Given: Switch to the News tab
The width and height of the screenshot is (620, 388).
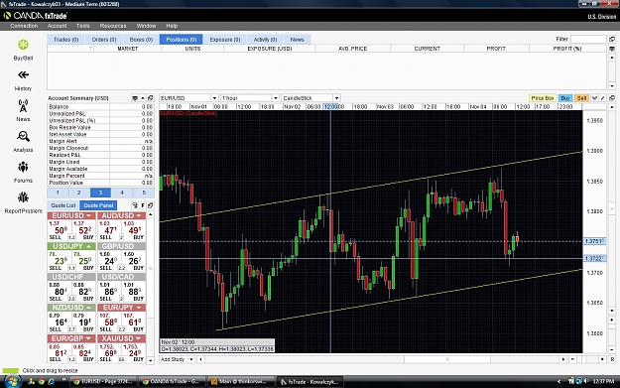Looking at the screenshot, I should coord(297,40).
